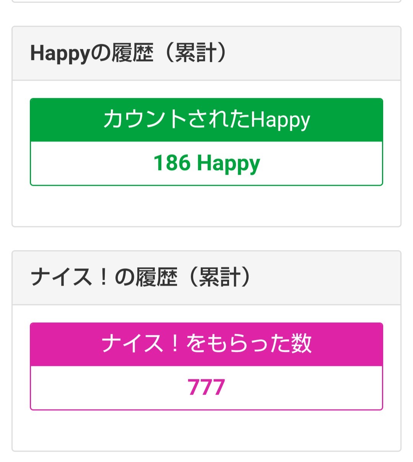The width and height of the screenshot is (413, 462).
Task: Click the empty area below the 777 box
Action: [206, 430]
